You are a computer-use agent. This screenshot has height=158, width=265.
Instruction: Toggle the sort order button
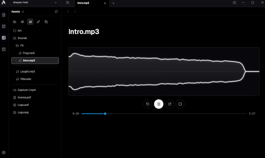click(x=30, y=22)
